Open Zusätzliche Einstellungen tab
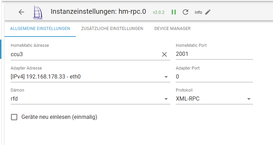 click(x=112, y=29)
